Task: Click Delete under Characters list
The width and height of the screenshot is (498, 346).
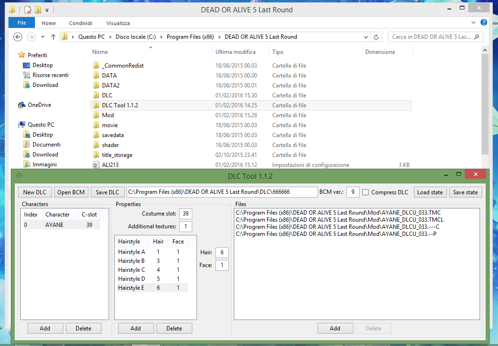Action: (x=84, y=328)
